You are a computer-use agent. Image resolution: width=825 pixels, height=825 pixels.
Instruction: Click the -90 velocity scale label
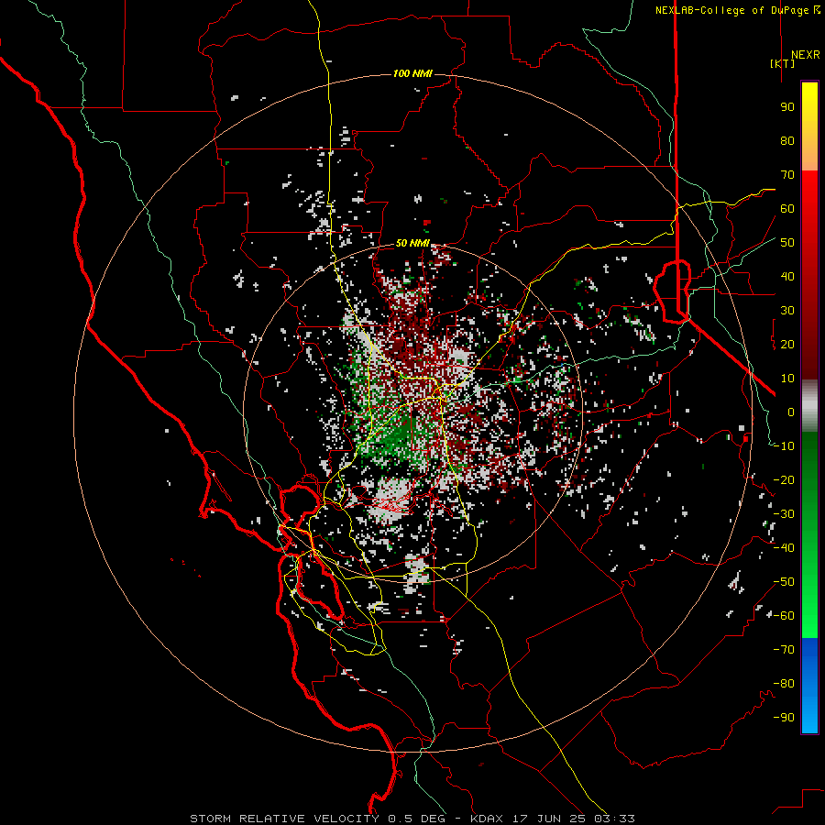[784, 718]
